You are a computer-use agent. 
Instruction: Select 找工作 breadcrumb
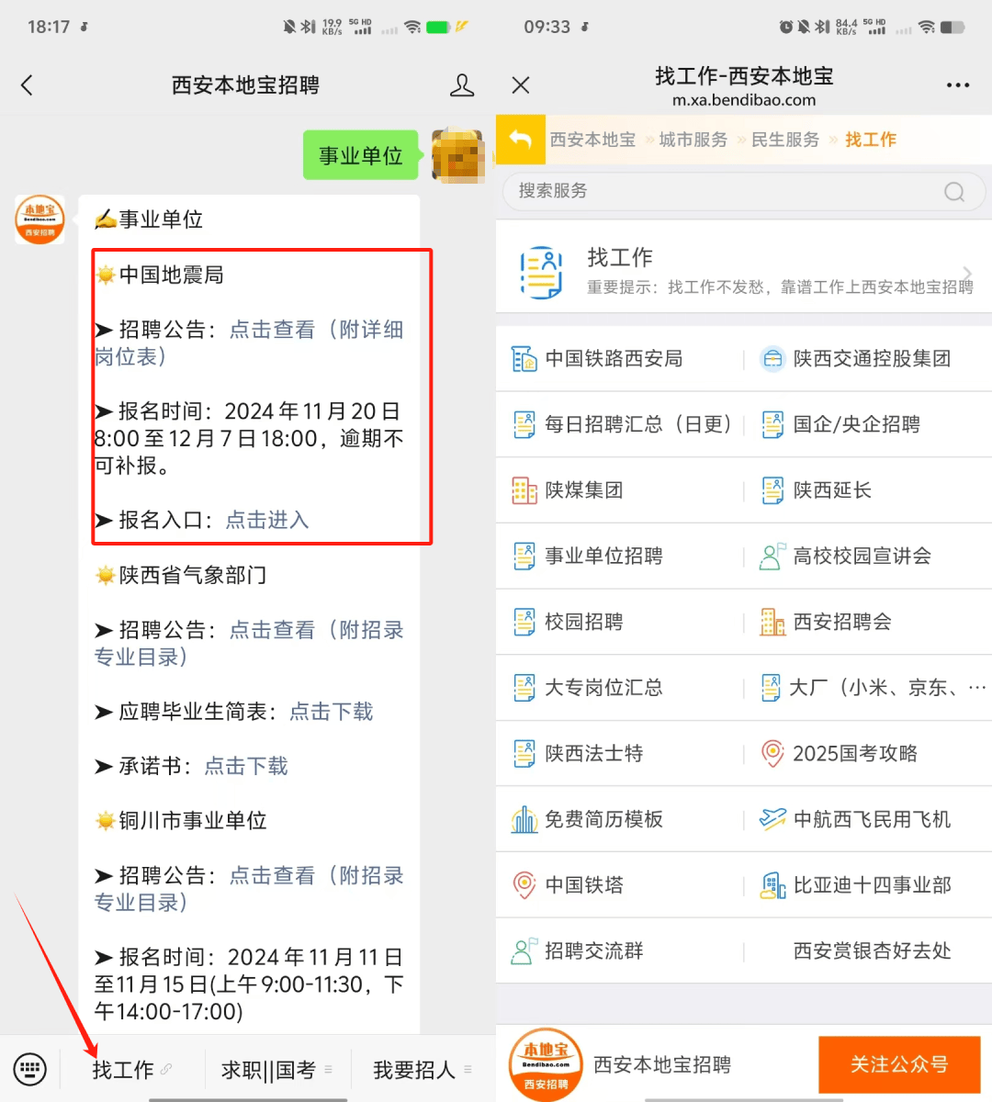coord(870,140)
